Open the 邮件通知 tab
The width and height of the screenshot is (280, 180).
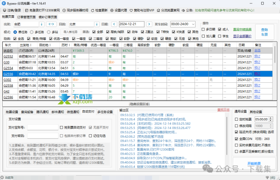pyautogui.click(x=58, y=112)
